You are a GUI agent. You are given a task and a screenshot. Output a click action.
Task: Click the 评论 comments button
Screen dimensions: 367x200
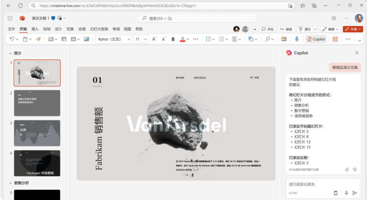[268, 29]
